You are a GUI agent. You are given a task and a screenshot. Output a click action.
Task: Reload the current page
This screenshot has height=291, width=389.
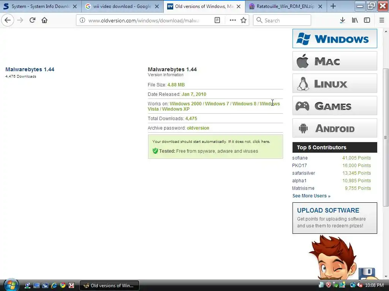[32, 20]
